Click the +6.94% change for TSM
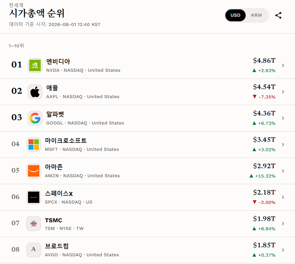The image size is (295, 264). [264, 229]
